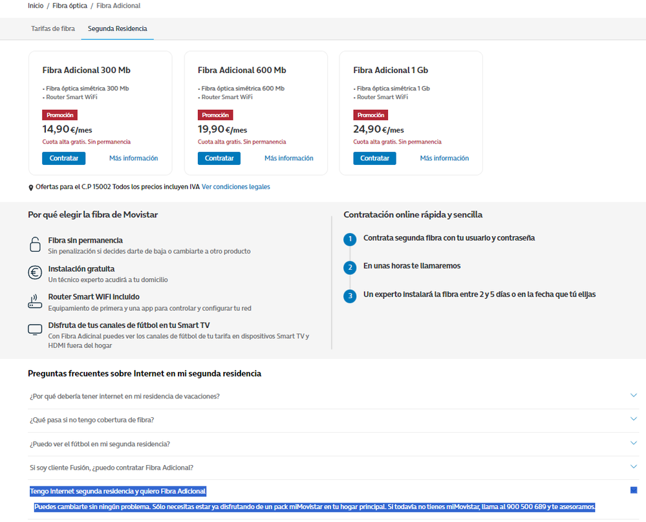Switch to the Tarifas de fibra tab
This screenshot has width=646, height=522.
[x=53, y=28]
